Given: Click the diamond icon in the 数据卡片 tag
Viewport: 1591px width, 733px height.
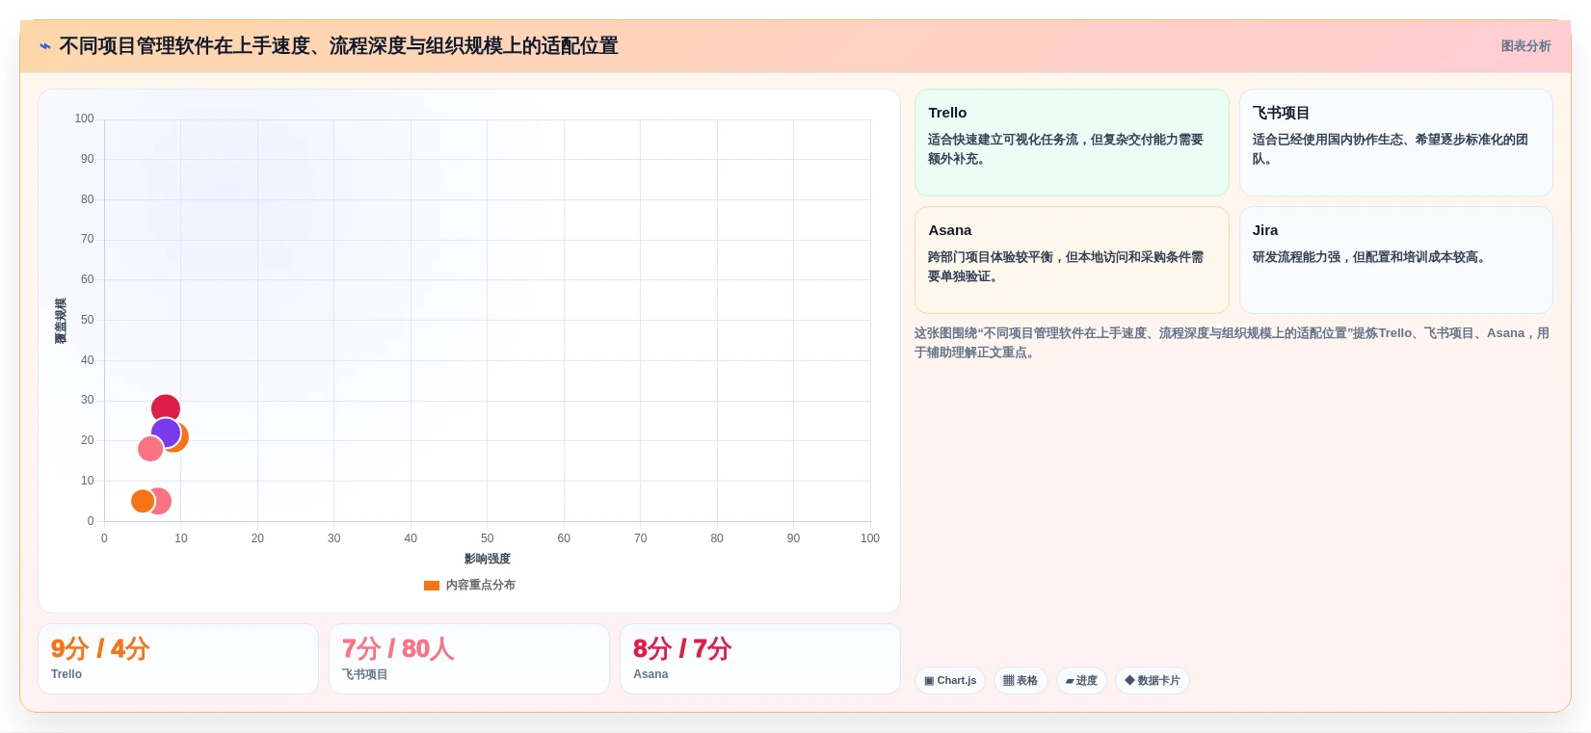Looking at the screenshot, I should coord(1129,680).
